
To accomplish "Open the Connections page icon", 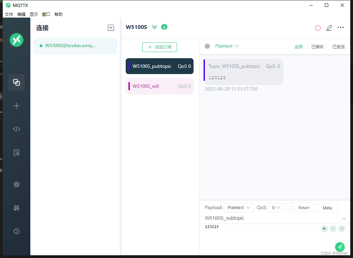I will coord(17,82).
